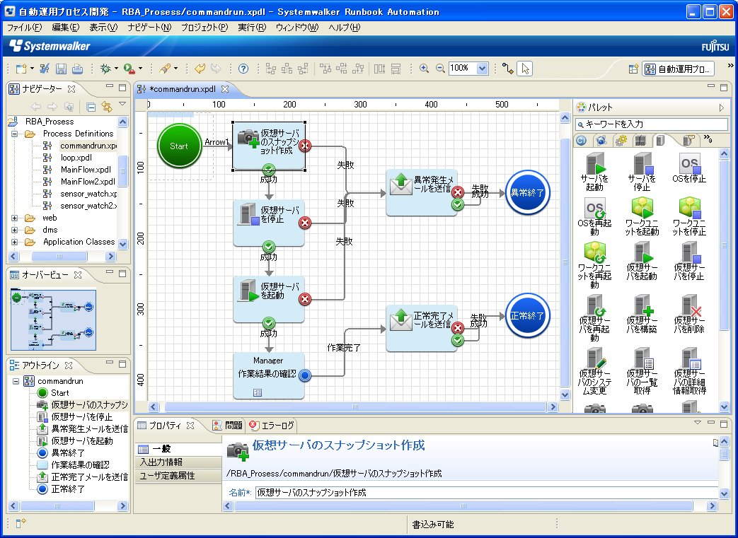The image size is (738, 538).
Task: Choose the ワークユニットを起動 palette icon
Action: (642, 216)
